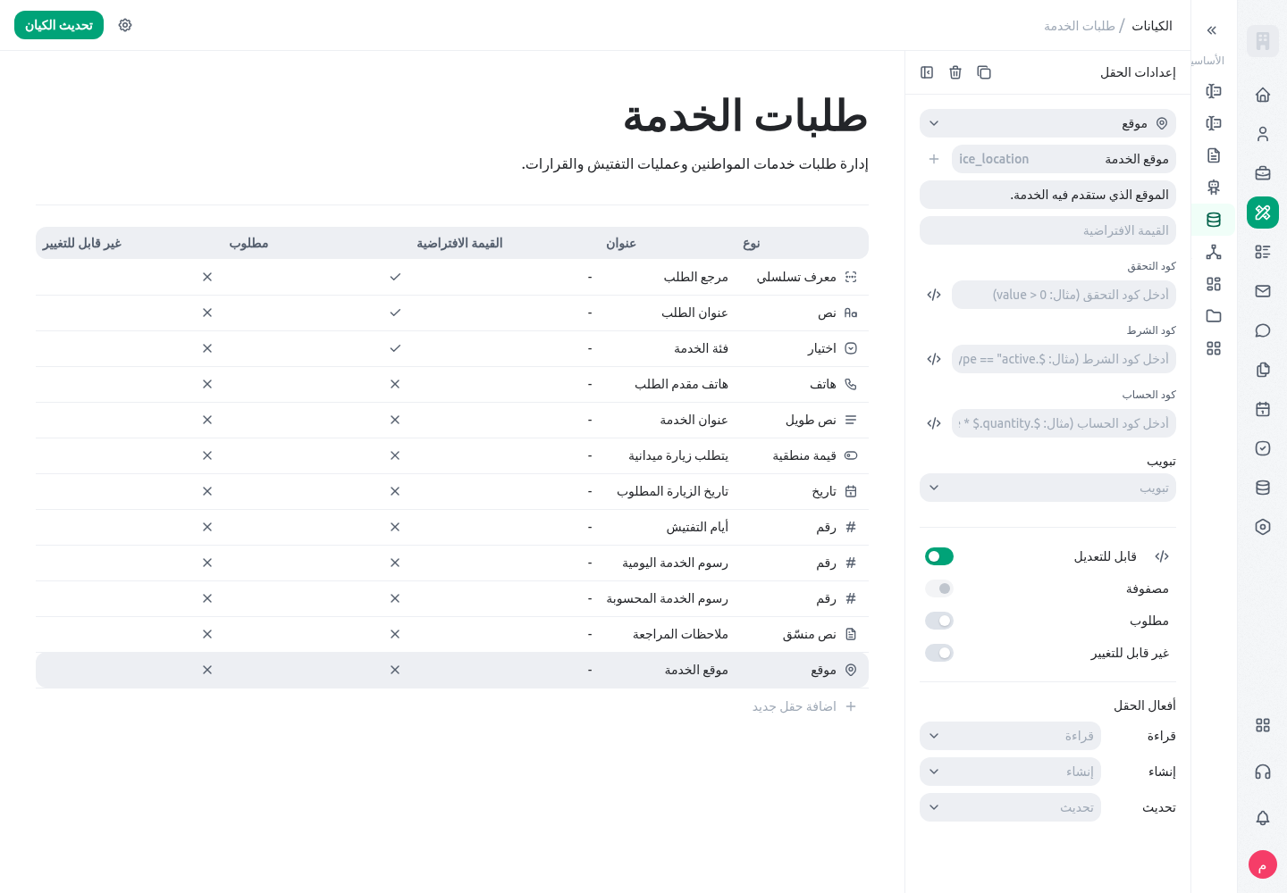Image resolution: width=1287 pixels, height=893 pixels.
Task: Toggle قابل للتعديل switch
Action: tap(939, 556)
